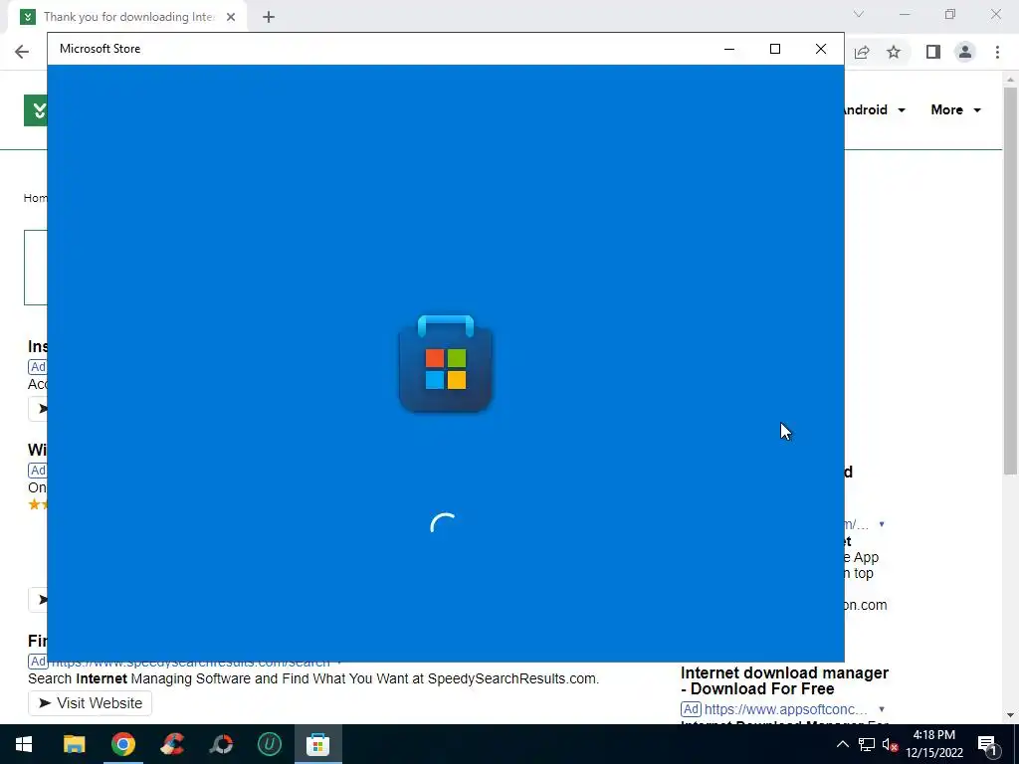
Task: Open the network status tray icon
Action: pos(867,744)
